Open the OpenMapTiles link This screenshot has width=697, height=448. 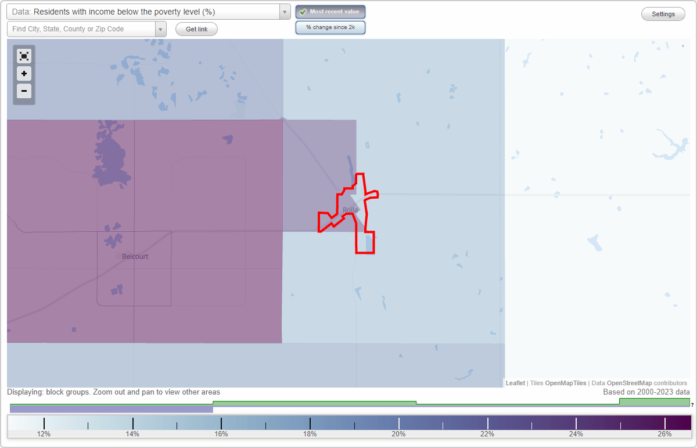click(x=566, y=383)
